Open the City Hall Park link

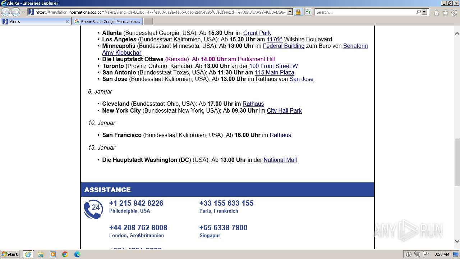pyautogui.click(x=284, y=110)
